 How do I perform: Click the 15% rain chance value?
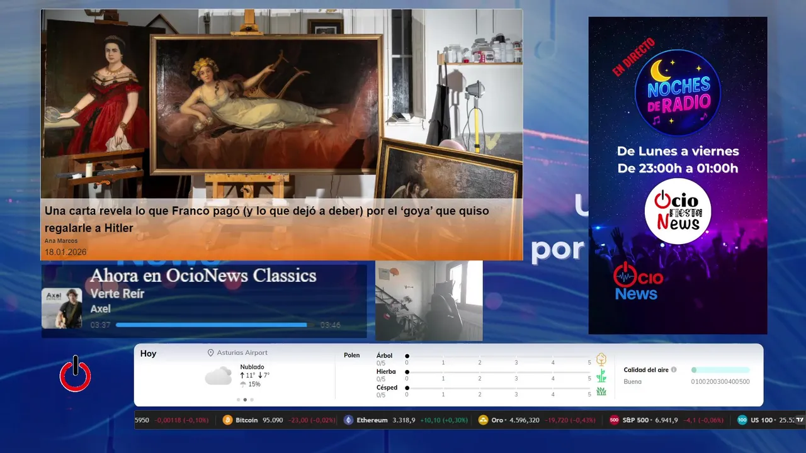pos(254,384)
